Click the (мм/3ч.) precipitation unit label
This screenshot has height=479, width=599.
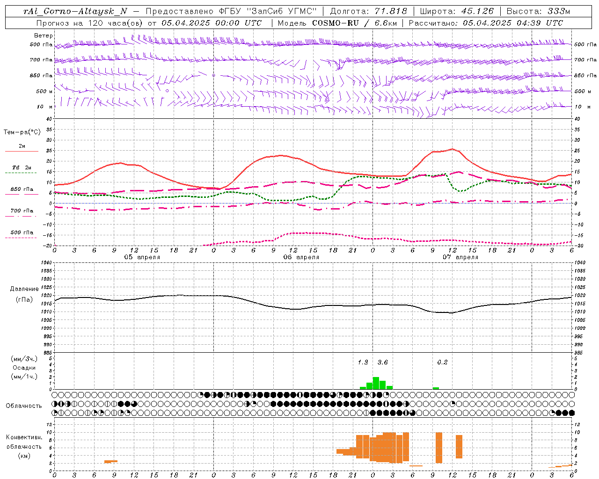coord(24,359)
